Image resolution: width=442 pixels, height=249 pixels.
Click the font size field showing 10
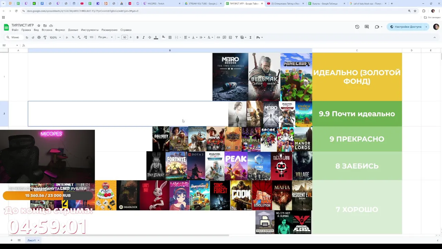[x=125, y=37]
